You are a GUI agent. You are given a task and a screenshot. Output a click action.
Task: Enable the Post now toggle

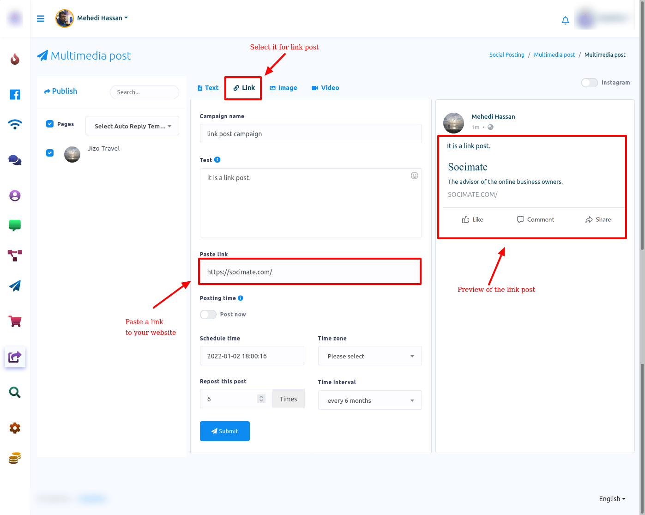pos(208,315)
